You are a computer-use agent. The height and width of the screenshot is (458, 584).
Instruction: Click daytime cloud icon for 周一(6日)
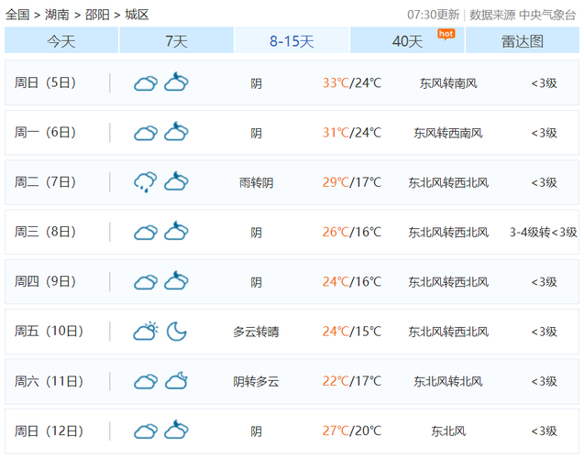click(x=146, y=133)
